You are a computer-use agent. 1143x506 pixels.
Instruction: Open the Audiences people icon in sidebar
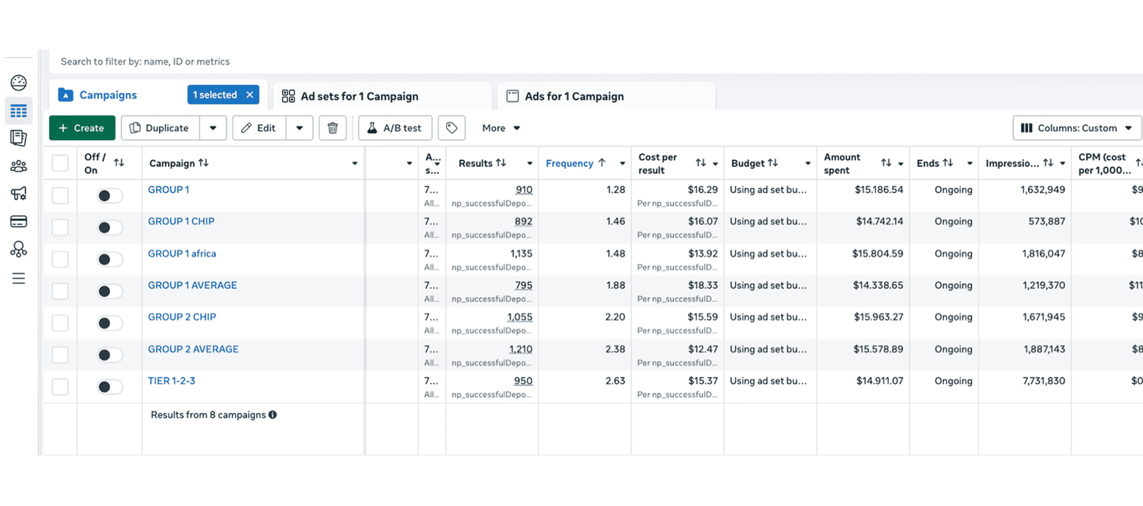[19, 166]
